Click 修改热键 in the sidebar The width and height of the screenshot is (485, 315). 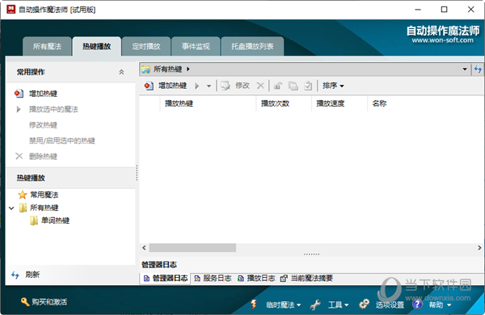click(43, 125)
